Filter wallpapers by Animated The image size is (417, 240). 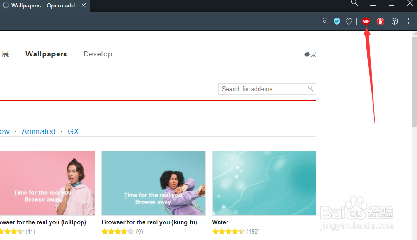click(x=38, y=131)
